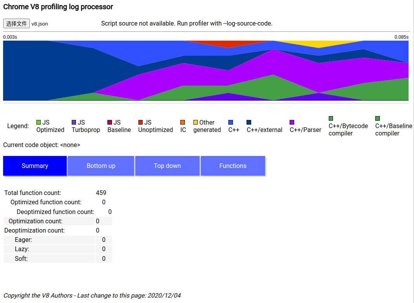Click the JS Unoptimized red legend swatch

[141, 122]
